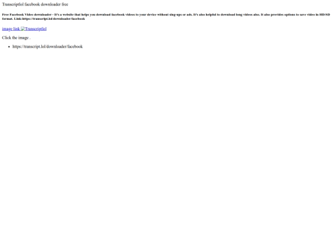Click the word "HD/SD" in bold paragraph

[x=325, y=15]
